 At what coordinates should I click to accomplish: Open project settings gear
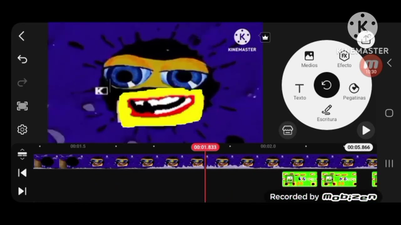[x=22, y=129]
